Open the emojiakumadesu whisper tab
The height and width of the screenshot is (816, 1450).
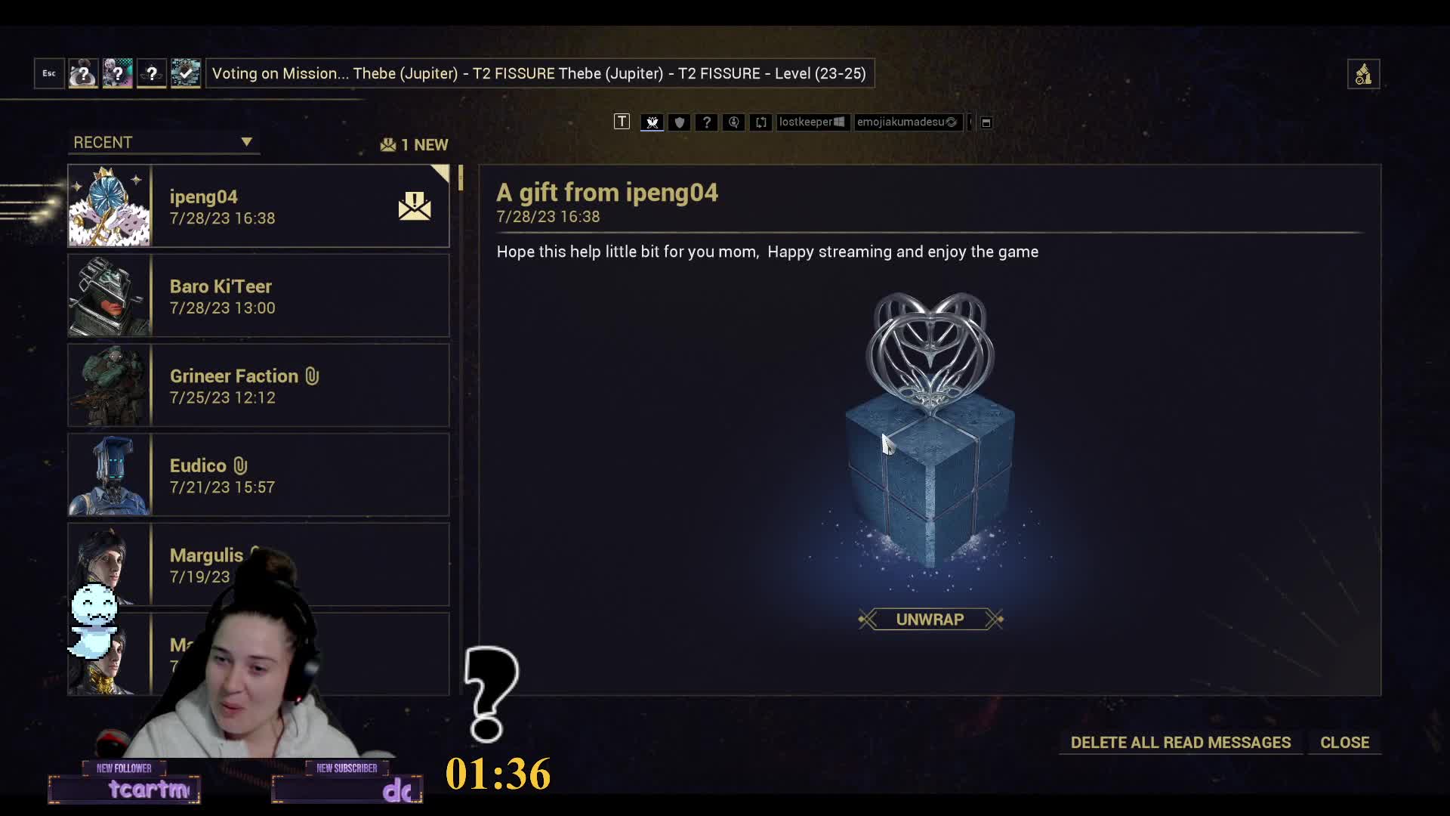click(x=908, y=122)
